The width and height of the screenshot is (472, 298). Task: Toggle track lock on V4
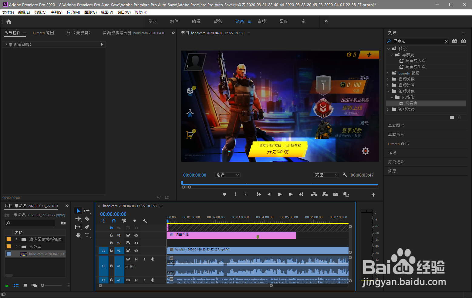tap(111, 228)
